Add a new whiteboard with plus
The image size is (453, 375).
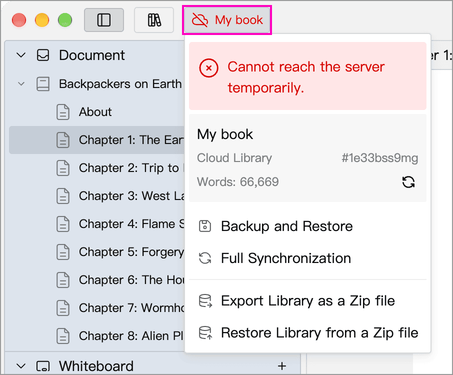pyautogui.click(x=282, y=366)
